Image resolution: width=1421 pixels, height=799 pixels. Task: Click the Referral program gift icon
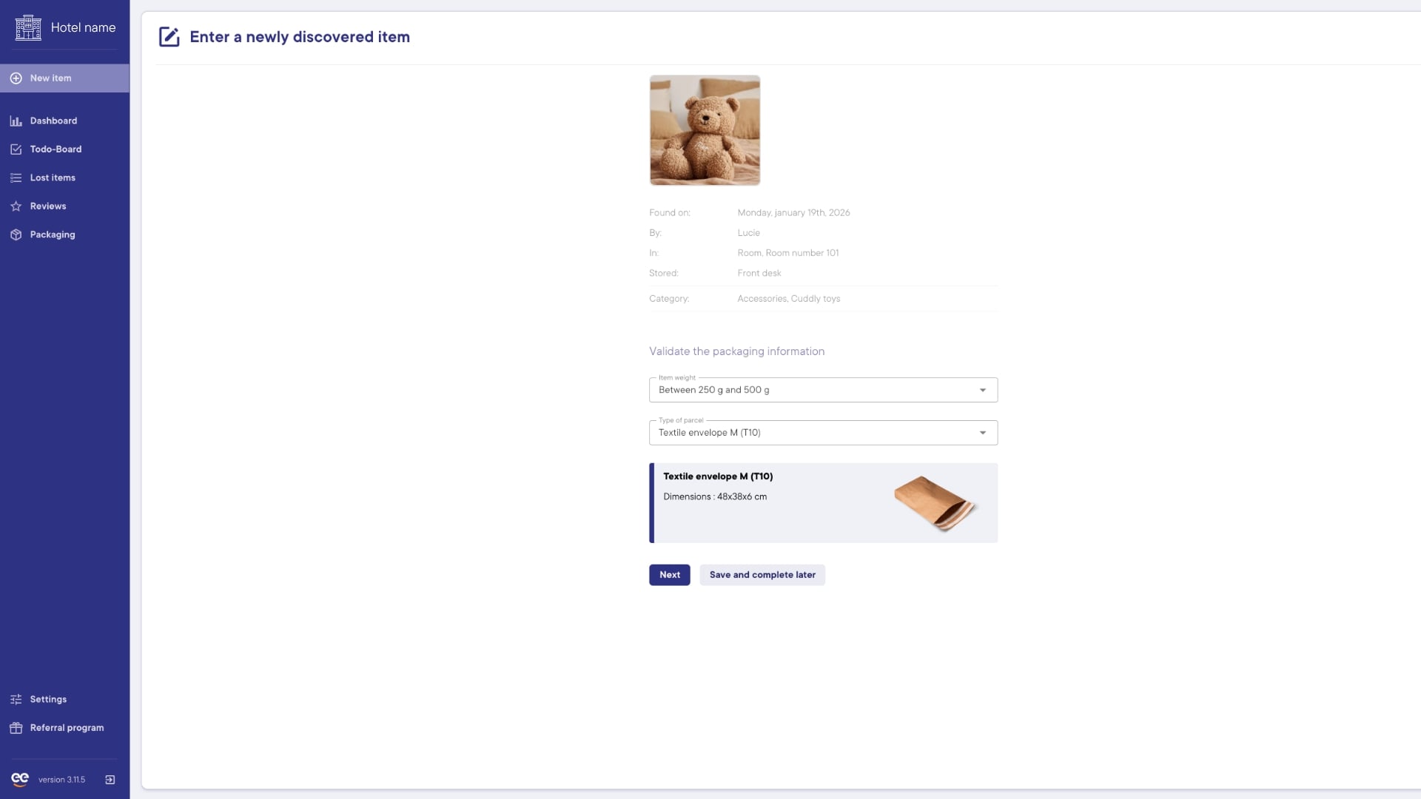[x=16, y=728]
